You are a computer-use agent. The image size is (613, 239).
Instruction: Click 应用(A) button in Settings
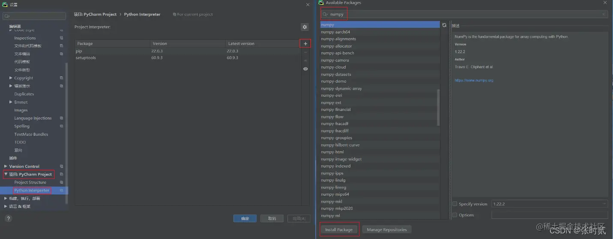pyautogui.click(x=299, y=218)
